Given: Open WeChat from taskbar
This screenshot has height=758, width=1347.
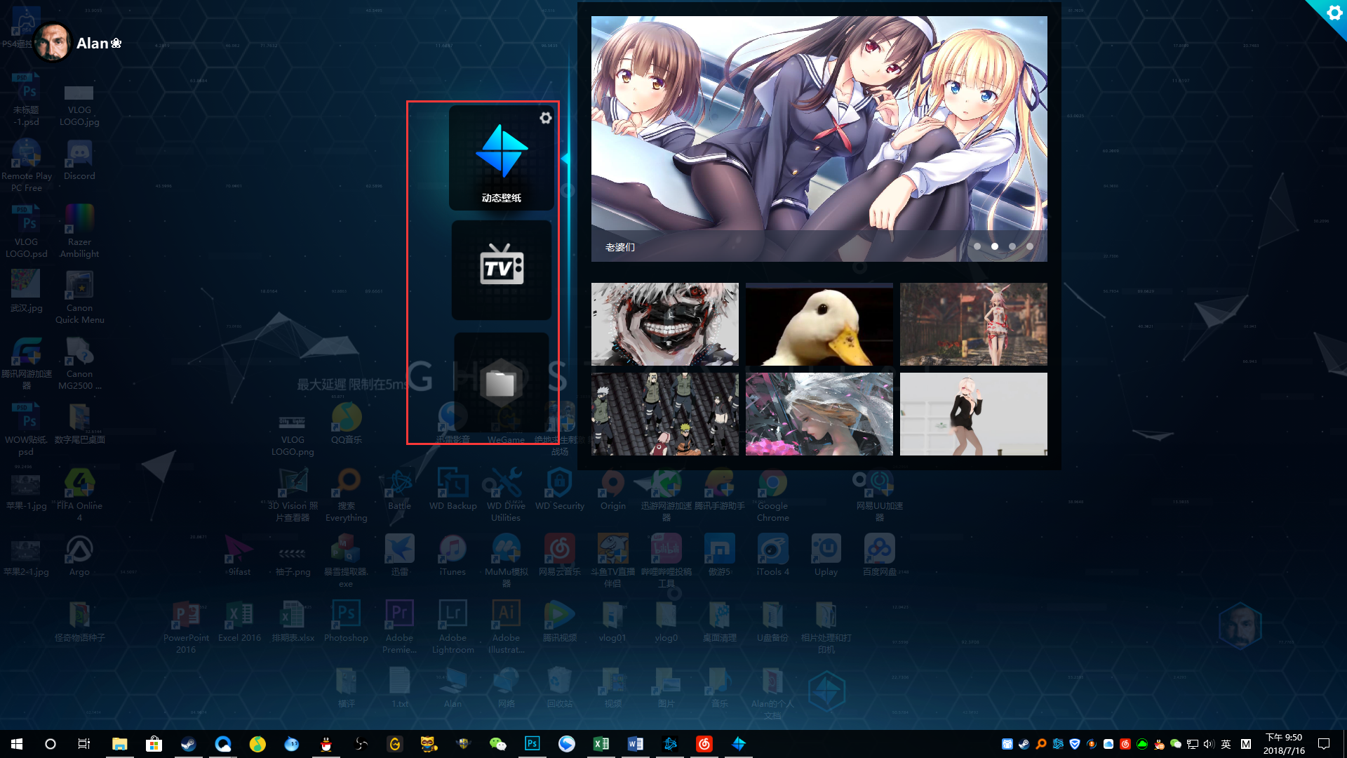Looking at the screenshot, I should pyautogui.click(x=497, y=744).
